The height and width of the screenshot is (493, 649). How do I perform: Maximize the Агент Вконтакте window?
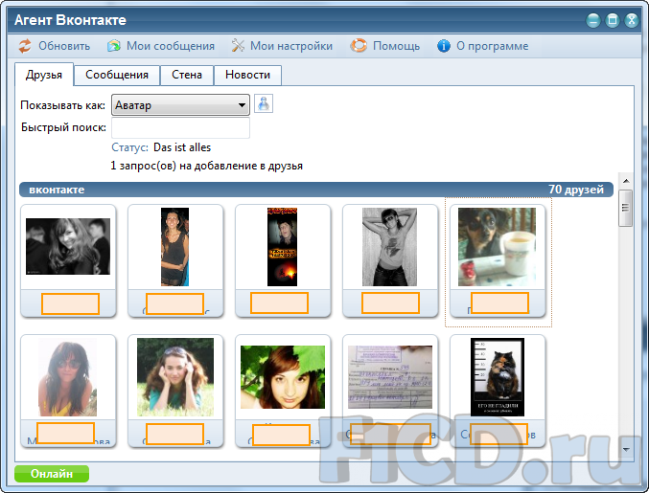pos(613,20)
